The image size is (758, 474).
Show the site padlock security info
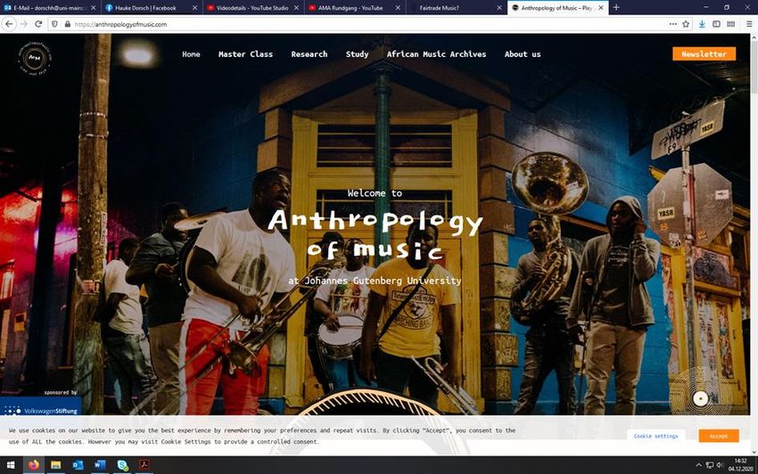[x=67, y=24]
